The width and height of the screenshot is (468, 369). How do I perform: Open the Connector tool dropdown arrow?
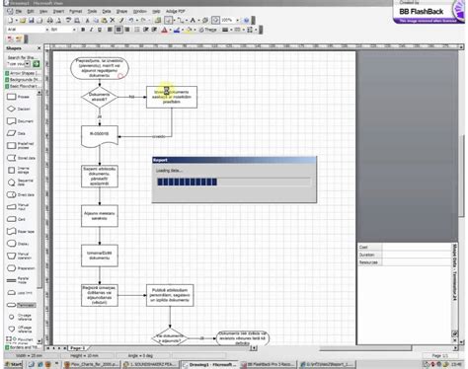click(186, 21)
